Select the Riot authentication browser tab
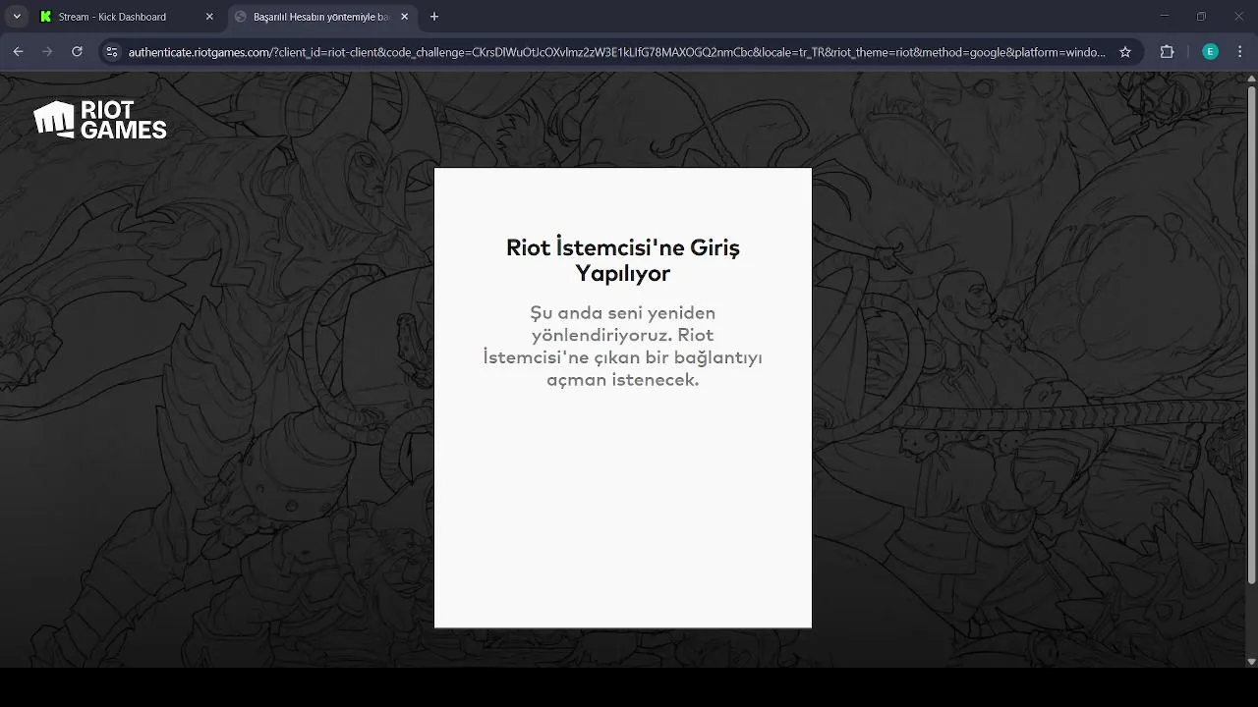1258x707 pixels. 322,17
